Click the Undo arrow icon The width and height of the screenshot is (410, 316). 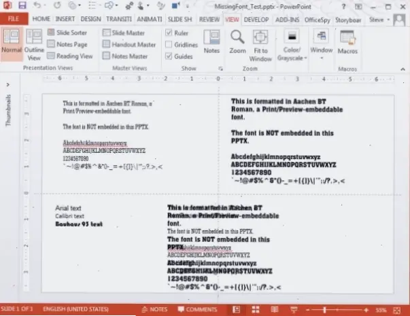click(x=37, y=5)
